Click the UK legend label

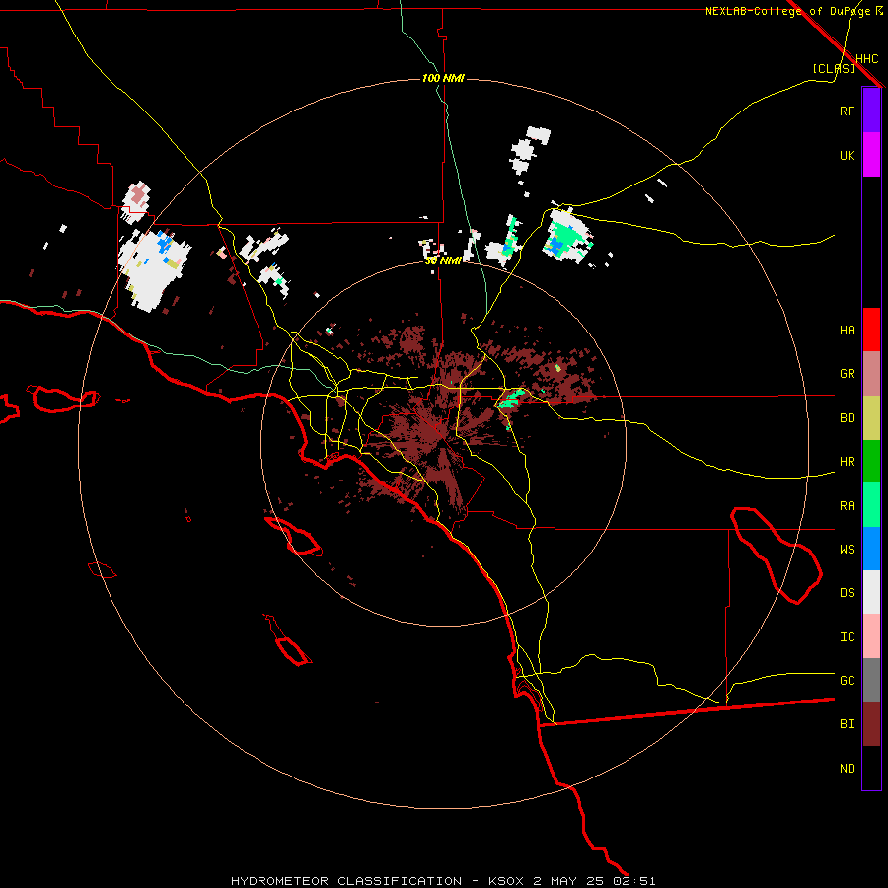click(x=848, y=155)
